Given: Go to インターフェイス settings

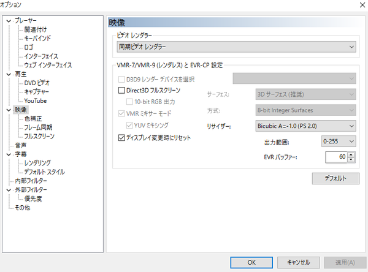Looking at the screenshot, I should tap(41, 56).
